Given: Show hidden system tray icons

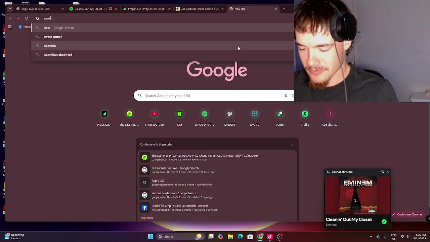Looking at the screenshot, I should point(371,237).
